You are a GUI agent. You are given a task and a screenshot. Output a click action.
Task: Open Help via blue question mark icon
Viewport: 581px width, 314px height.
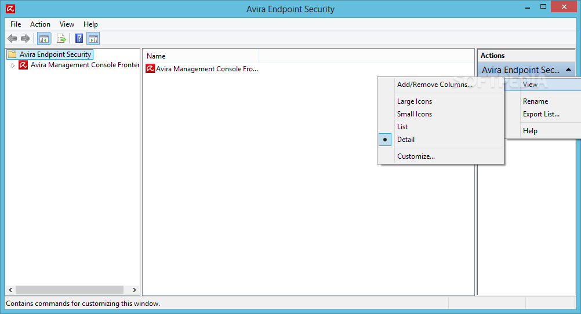click(x=79, y=38)
